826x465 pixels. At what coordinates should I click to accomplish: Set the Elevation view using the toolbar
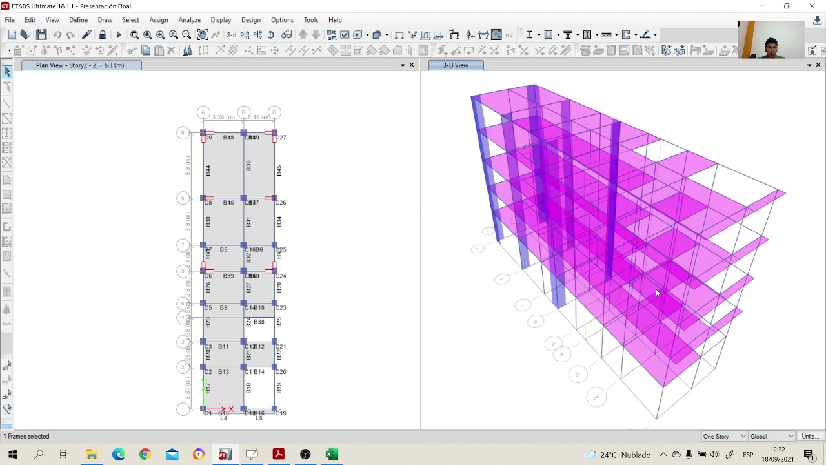pos(258,35)
